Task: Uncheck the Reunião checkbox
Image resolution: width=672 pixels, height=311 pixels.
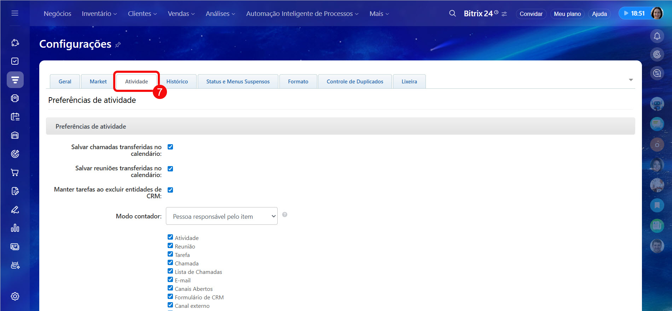Action: click(x=170, y=246)
